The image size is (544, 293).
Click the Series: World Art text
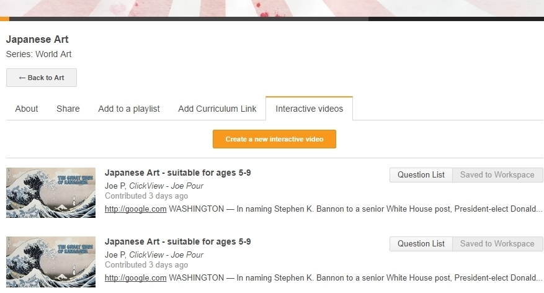click(x=38, y=54)
